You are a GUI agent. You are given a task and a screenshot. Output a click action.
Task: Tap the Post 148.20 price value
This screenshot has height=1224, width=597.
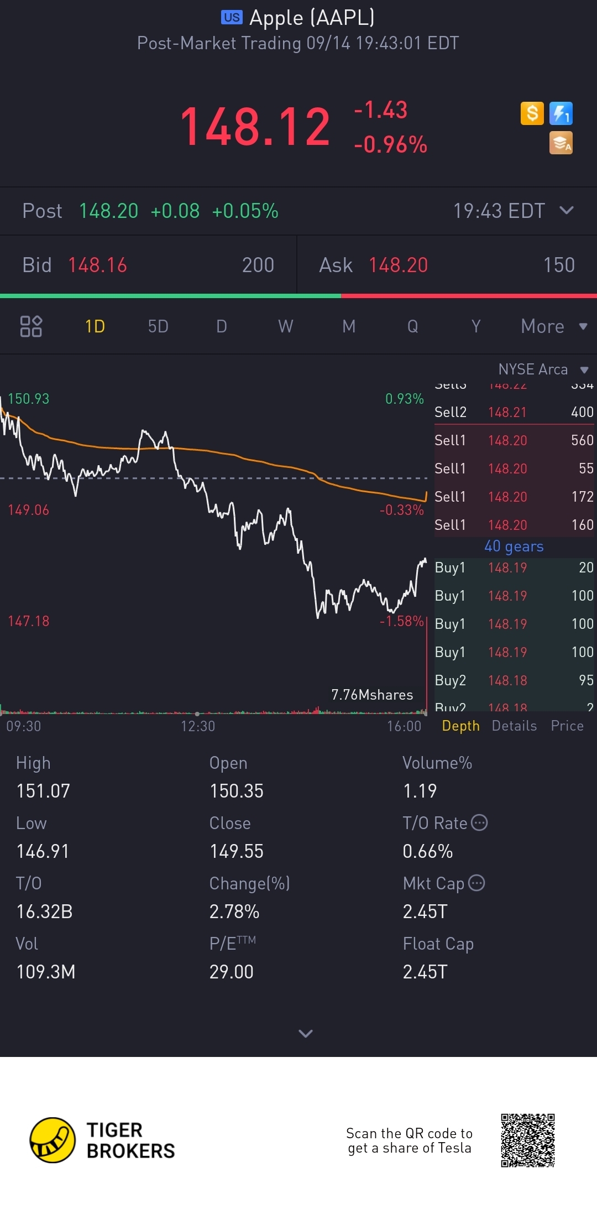click(108, 211)
